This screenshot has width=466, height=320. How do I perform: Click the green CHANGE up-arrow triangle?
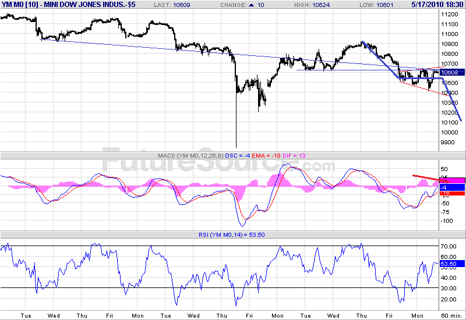pos(252,5)
